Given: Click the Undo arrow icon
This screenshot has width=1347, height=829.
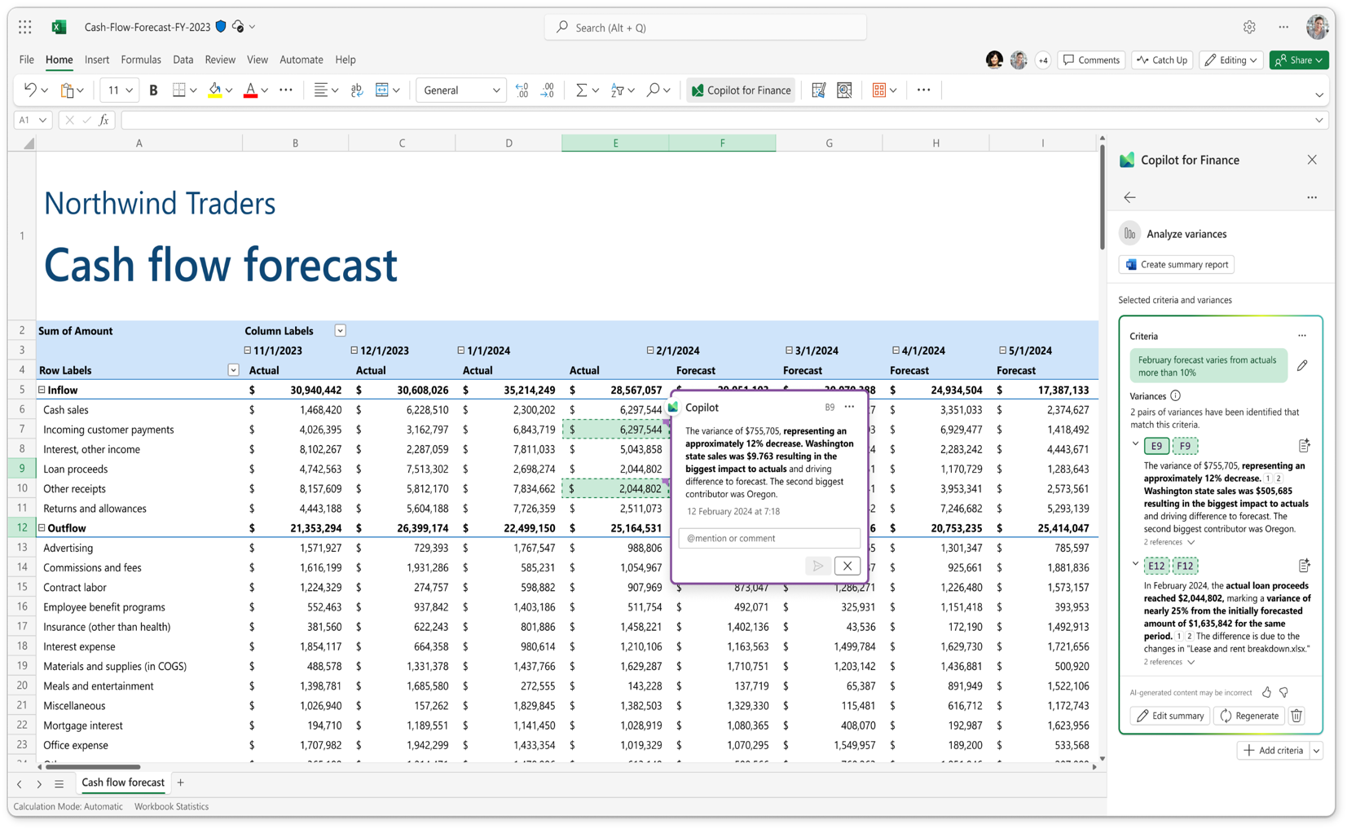Looking at the screenshot, I should coord(30,90).
